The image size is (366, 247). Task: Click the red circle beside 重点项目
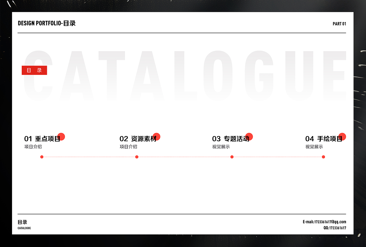point(61,137)
